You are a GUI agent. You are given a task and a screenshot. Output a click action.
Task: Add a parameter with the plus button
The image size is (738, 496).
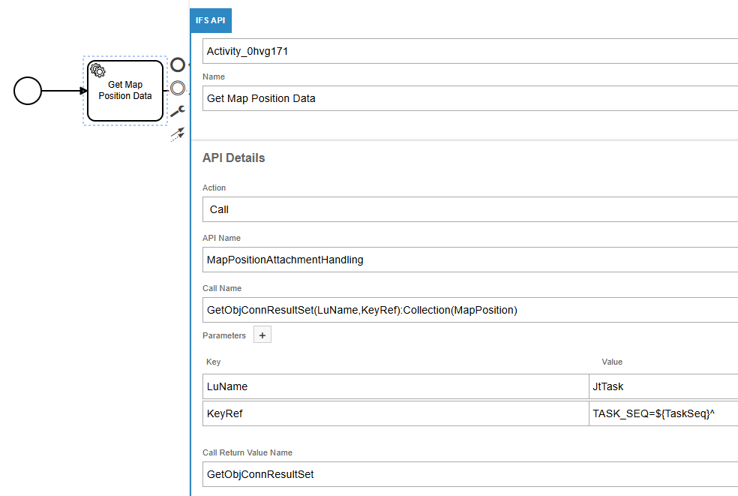[x=262, y=335]
